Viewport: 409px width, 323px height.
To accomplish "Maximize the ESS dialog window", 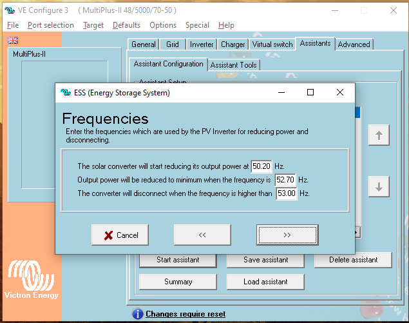I will tap(310, 93).
